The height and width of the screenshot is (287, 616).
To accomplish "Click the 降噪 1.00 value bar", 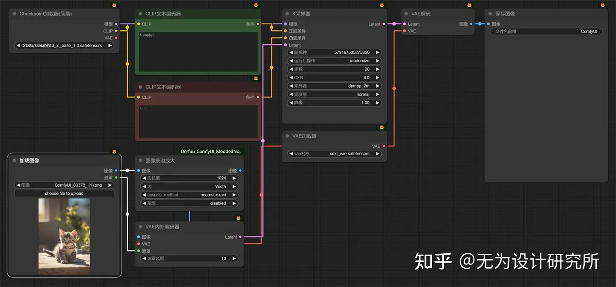I will click(x=334, y=102).
